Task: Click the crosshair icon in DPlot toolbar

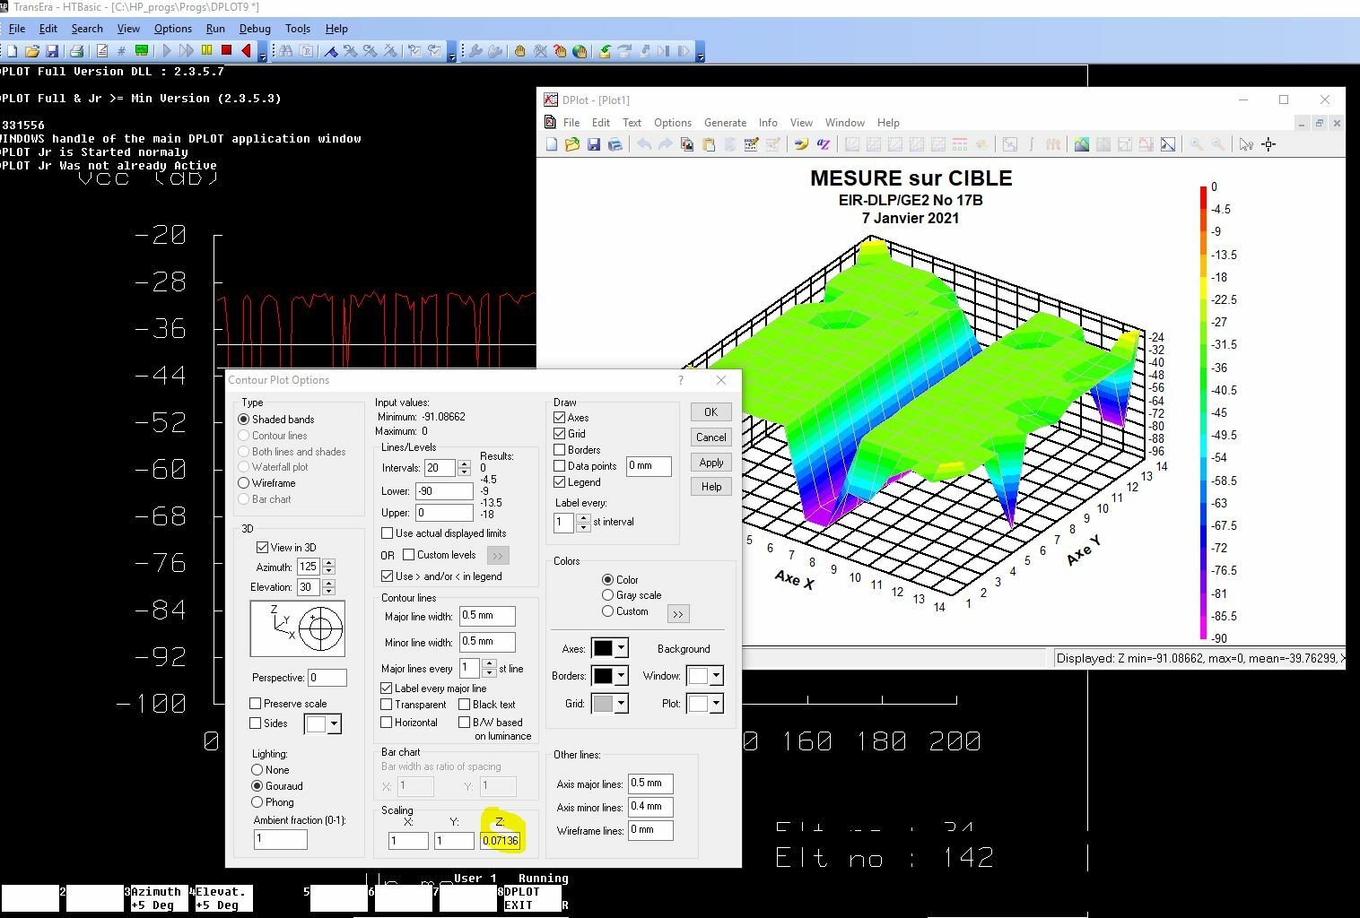Action: coord(1268,144)
